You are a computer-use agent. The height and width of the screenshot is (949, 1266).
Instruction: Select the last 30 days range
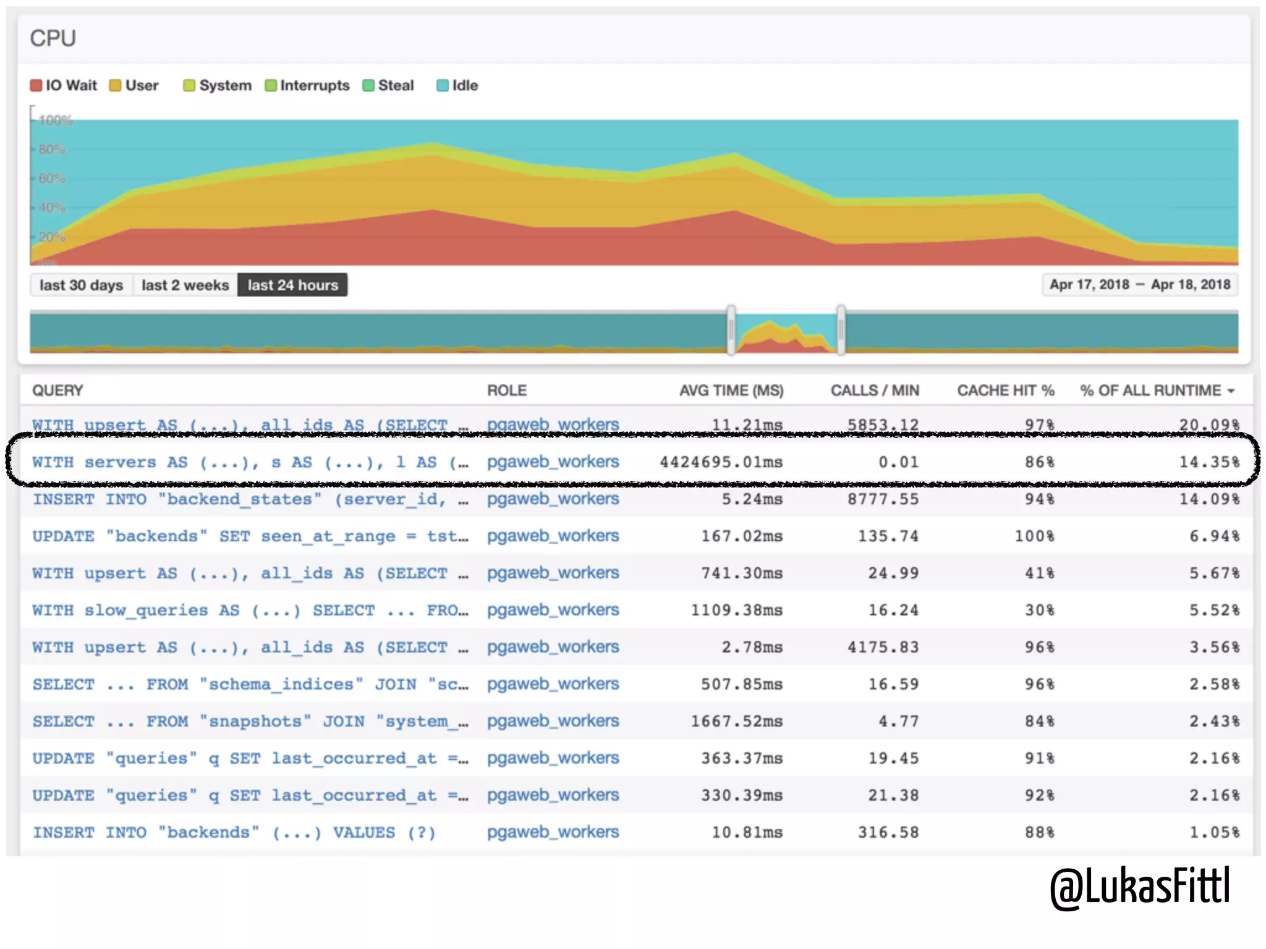[81, 285]
